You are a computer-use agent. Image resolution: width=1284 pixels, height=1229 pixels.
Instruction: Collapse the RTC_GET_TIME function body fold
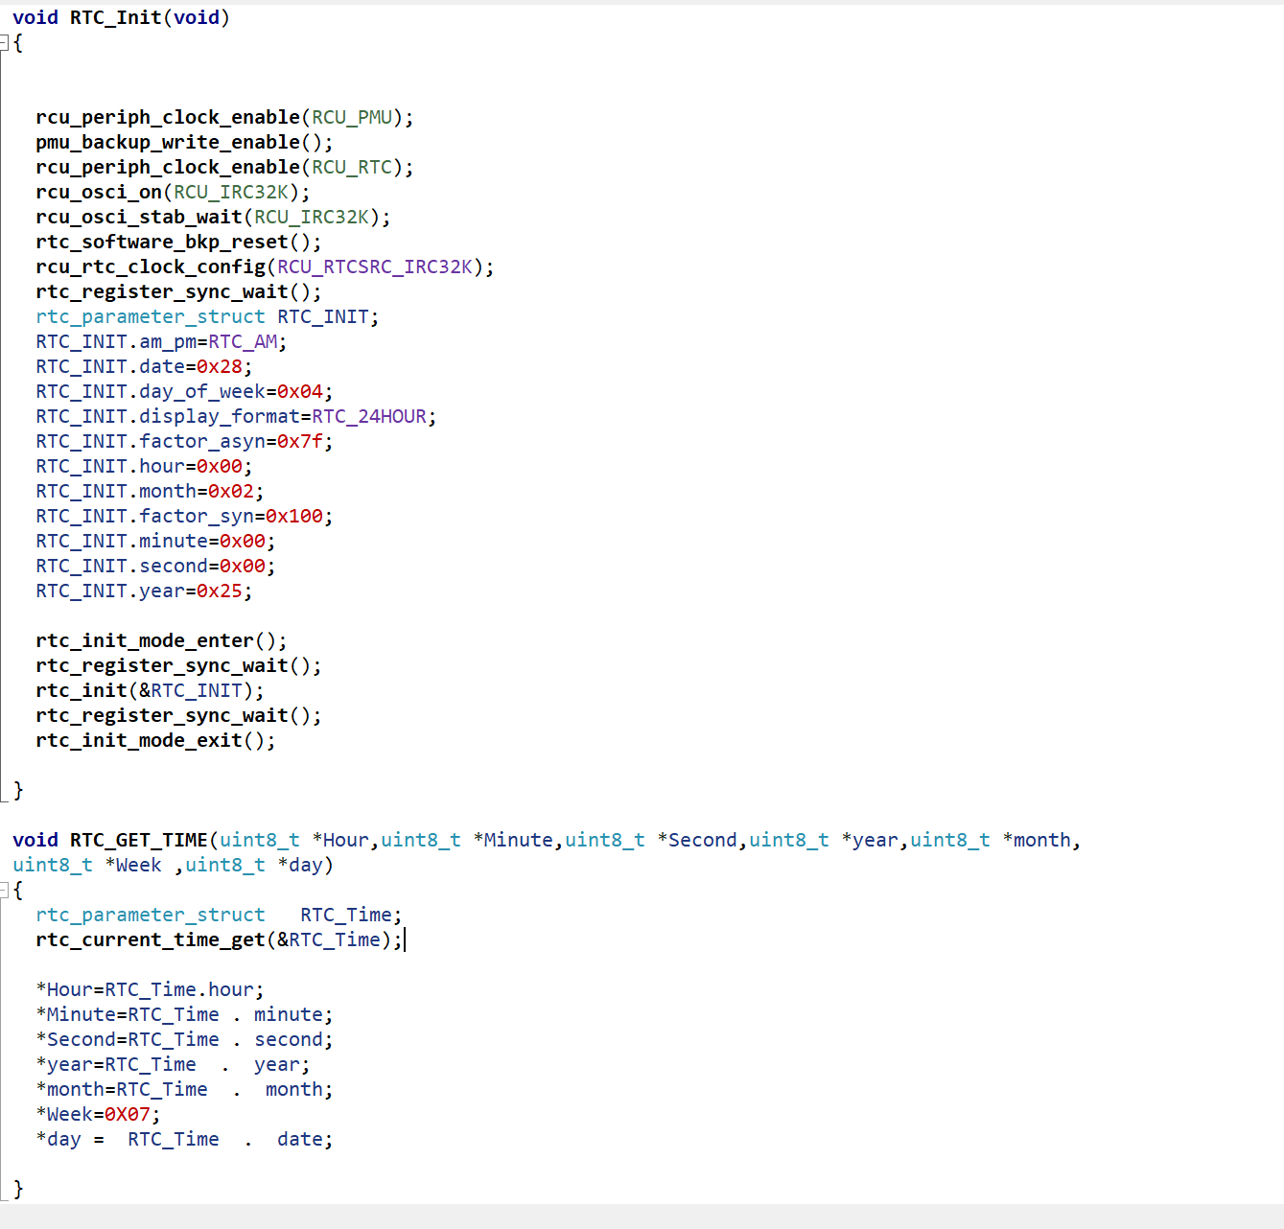[4, 891]
